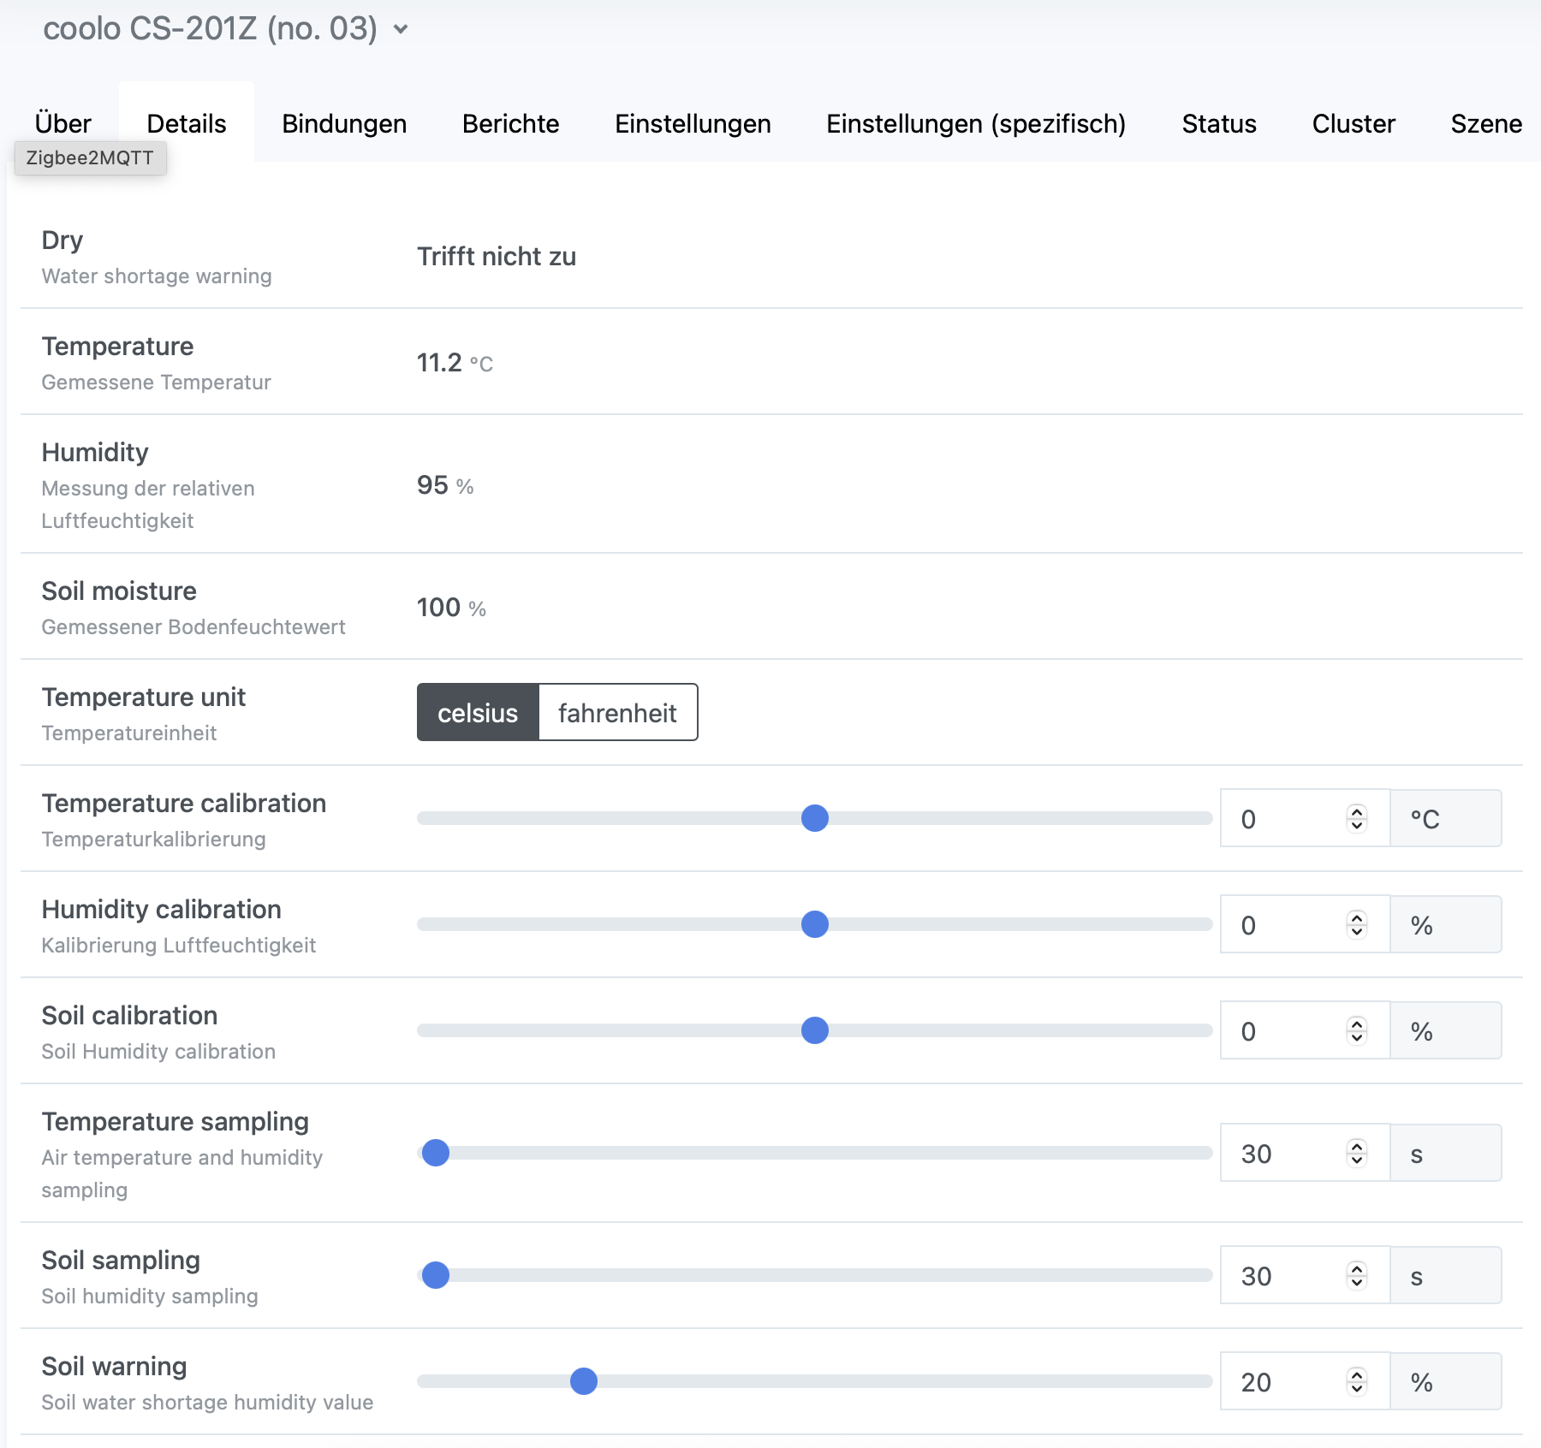This screenshot has height=1448, width=1541.
Task: Click the Temperature calibration stepper arrows
Action: pos(1356,819)
